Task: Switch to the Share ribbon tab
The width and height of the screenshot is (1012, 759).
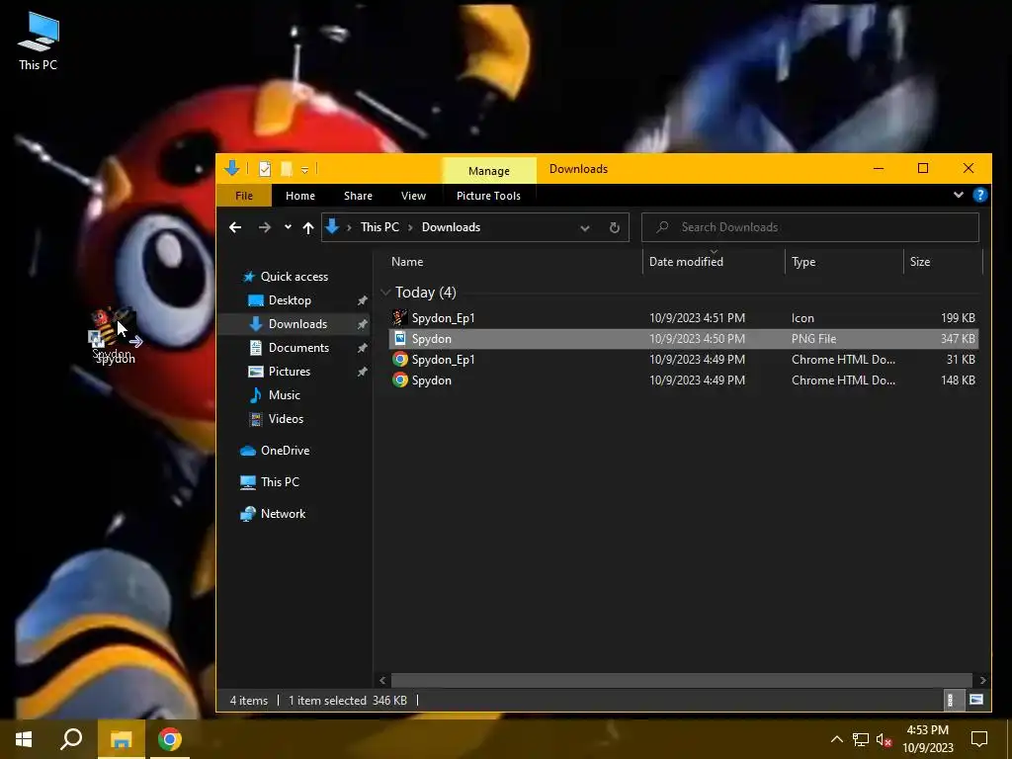Action: click(358, 196)
